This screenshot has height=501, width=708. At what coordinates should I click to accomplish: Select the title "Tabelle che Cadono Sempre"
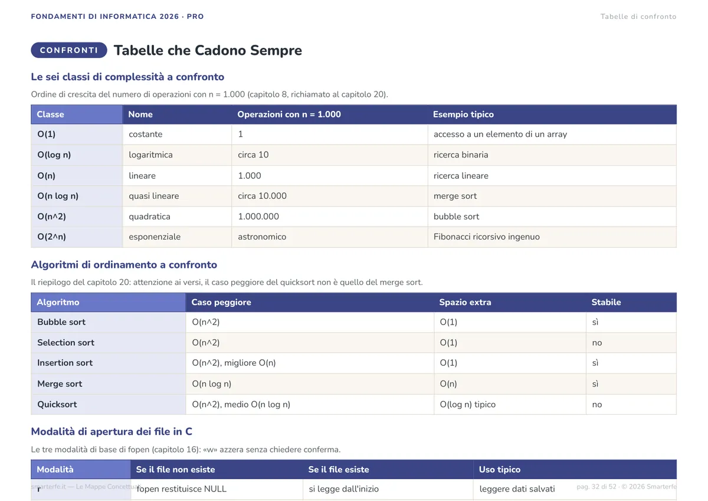(208, 50)
